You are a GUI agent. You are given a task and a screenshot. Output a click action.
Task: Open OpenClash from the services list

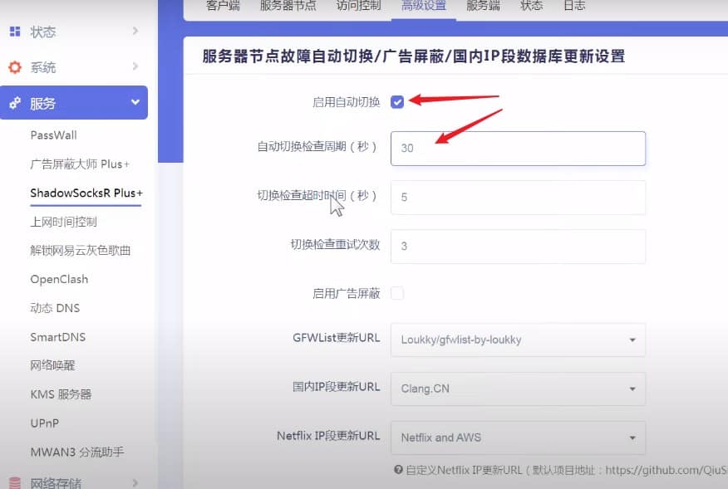coord(59,279)
